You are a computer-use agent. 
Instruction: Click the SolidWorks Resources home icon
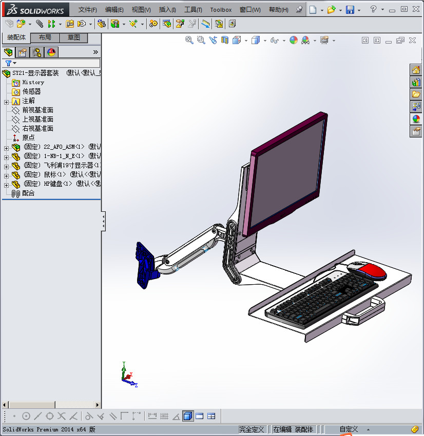point(416,70)
